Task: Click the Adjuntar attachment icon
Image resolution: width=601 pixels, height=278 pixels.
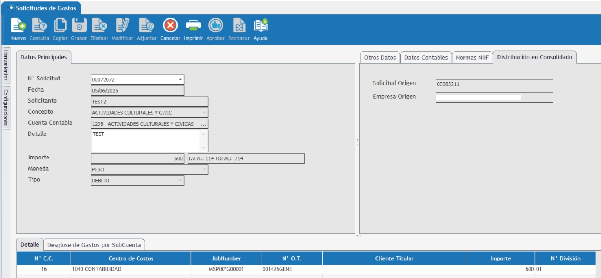Action: 146,26
